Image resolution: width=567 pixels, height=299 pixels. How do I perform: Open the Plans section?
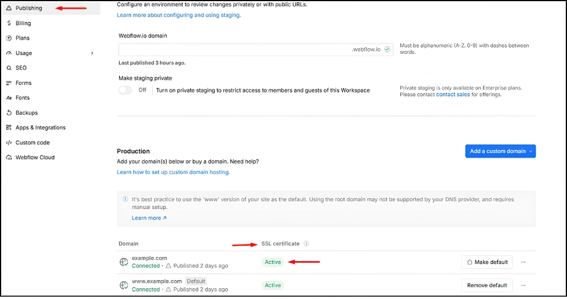click(23, 38)
